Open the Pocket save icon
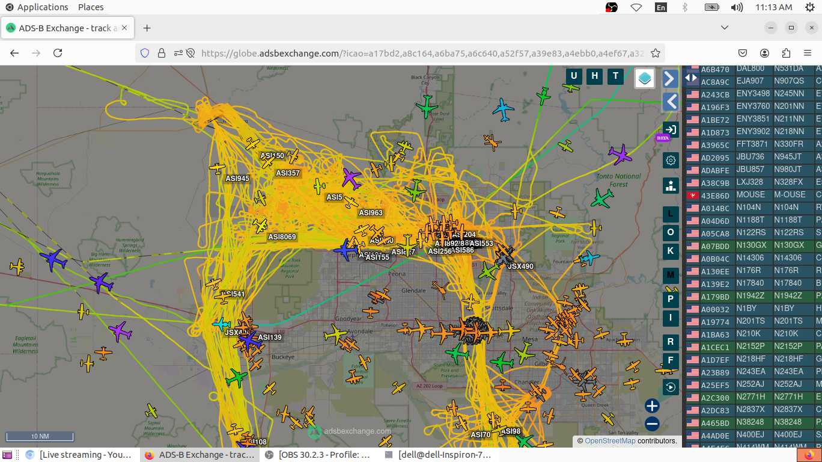Viewport: 822px width, 462px height. (x=743, y=53)
